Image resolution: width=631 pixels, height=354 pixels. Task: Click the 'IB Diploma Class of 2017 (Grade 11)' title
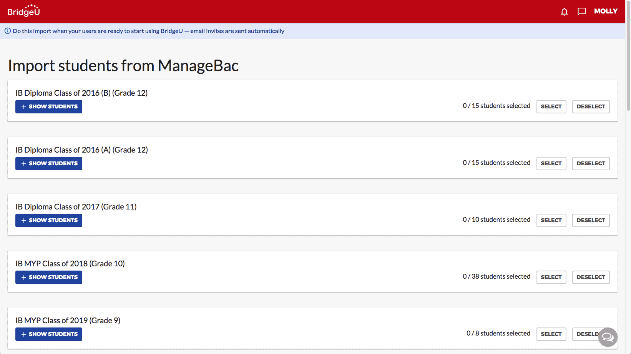click(76, 207)
